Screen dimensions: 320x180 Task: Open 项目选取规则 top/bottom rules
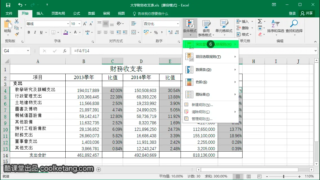tap(211, 57)
